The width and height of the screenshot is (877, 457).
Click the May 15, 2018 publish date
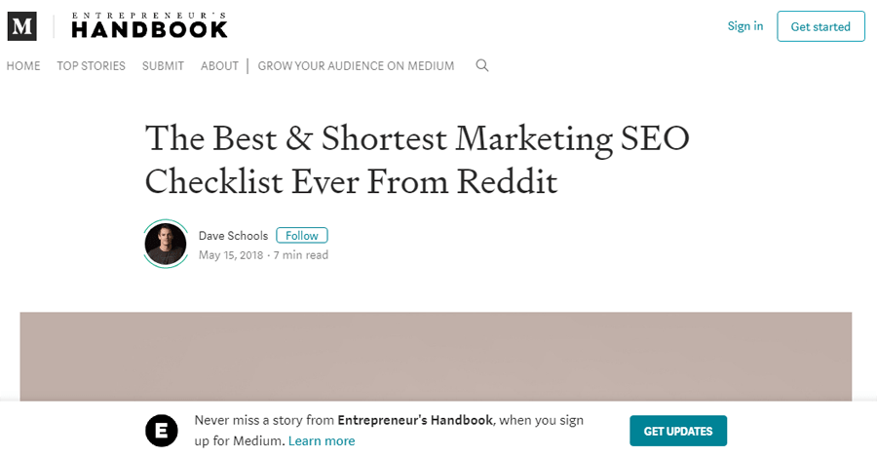click(230, 255)
